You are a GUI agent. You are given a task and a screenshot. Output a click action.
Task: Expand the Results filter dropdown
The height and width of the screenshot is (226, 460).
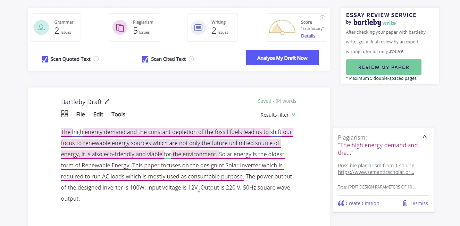point(278,115)
